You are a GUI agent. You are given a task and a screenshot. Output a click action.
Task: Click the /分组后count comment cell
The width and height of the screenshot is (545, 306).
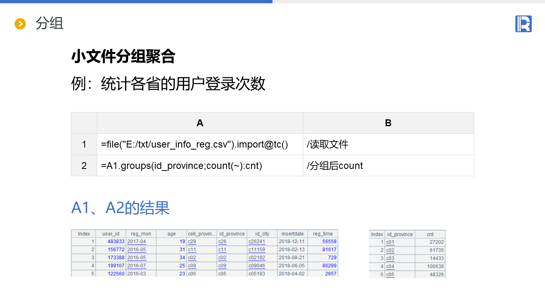coord(335,166)
